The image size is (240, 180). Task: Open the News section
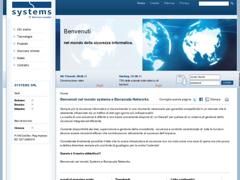tap(21, 58)
